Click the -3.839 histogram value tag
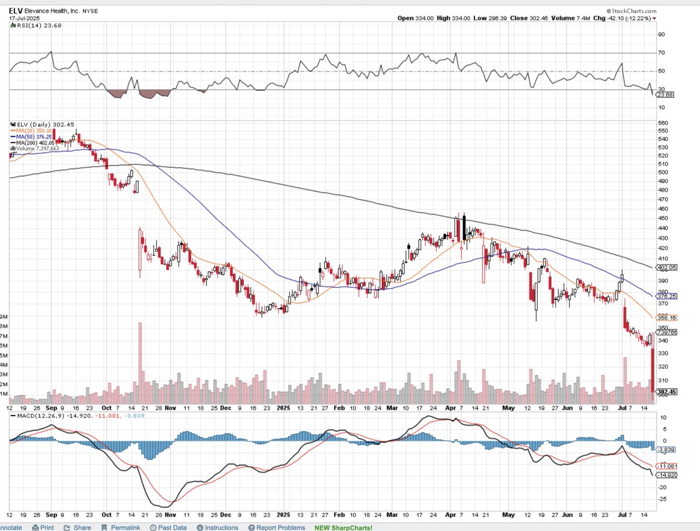This screenshot has height=531, width=700. [664, 450]
